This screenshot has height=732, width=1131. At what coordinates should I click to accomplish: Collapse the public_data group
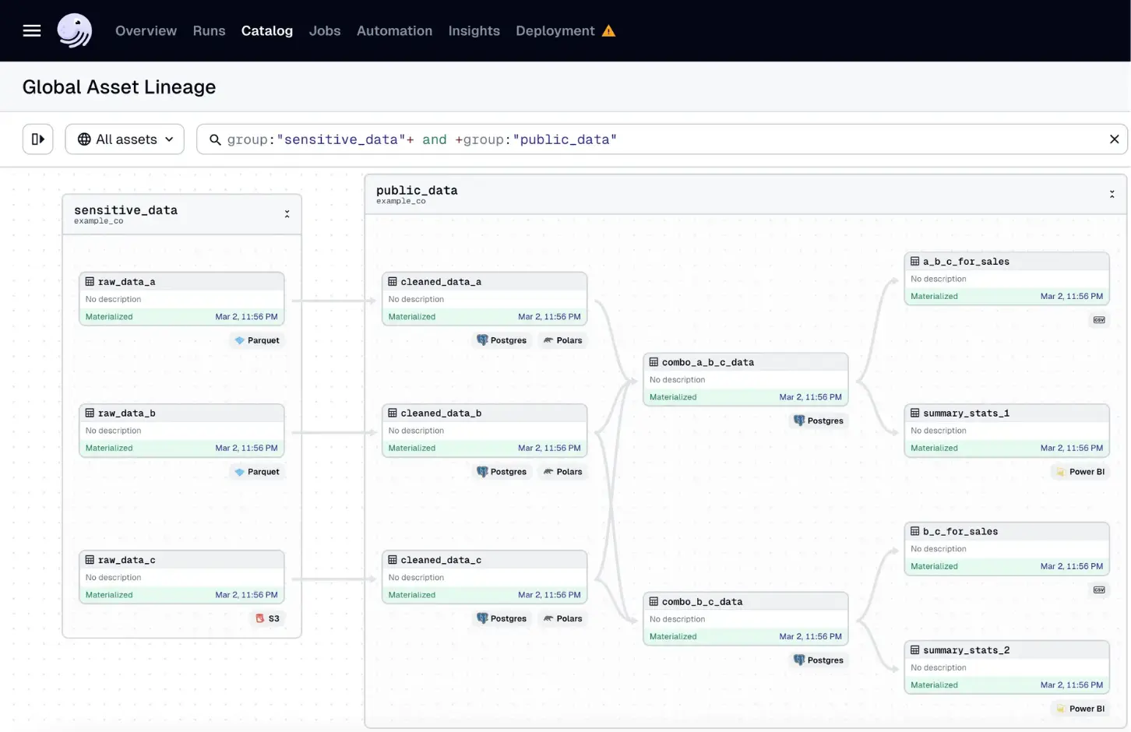click(x=1112, y=194)
